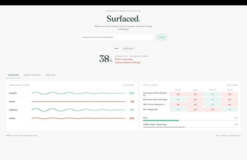Screen dimensions: 247x160
Task: Click the Claude 25% lead share value
Action: click(132, 118)
